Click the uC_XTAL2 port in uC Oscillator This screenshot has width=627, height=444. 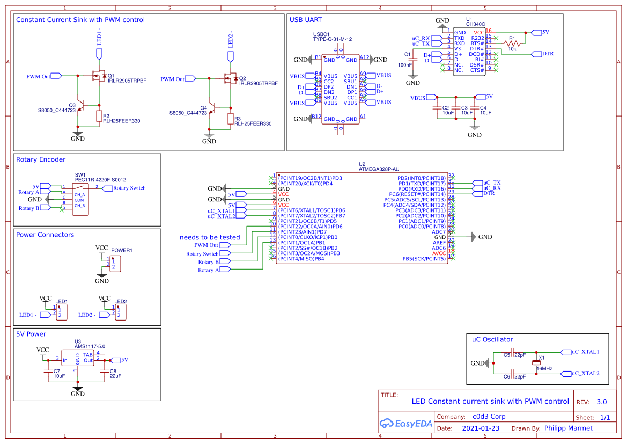580,374
